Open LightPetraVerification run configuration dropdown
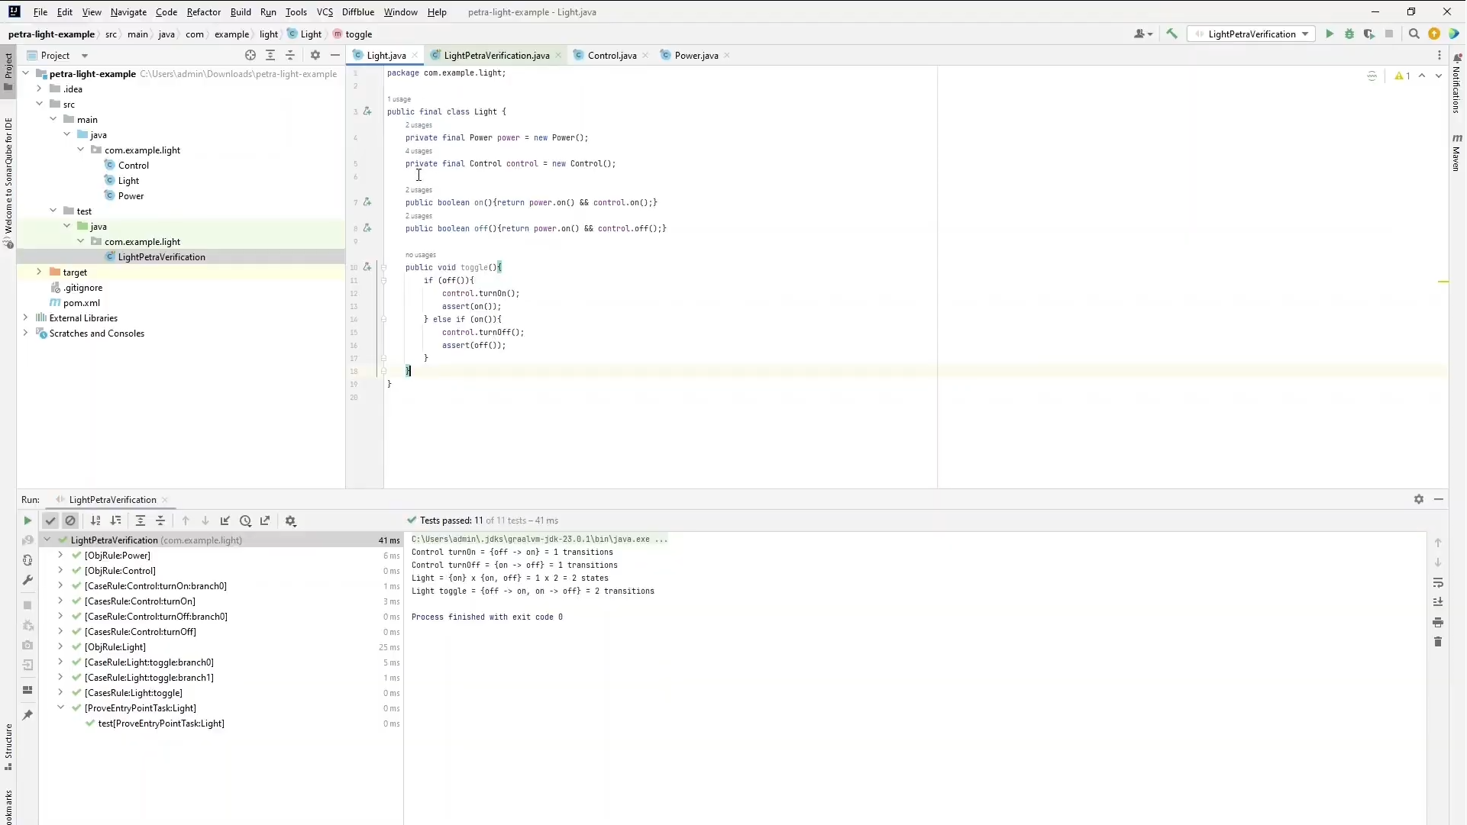 (x=1305, y=34)
